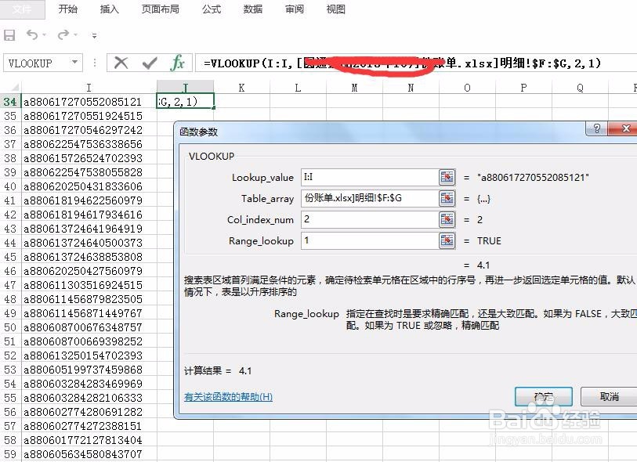Click the 有关该函数的帮助 link

[x=229, y=397]
